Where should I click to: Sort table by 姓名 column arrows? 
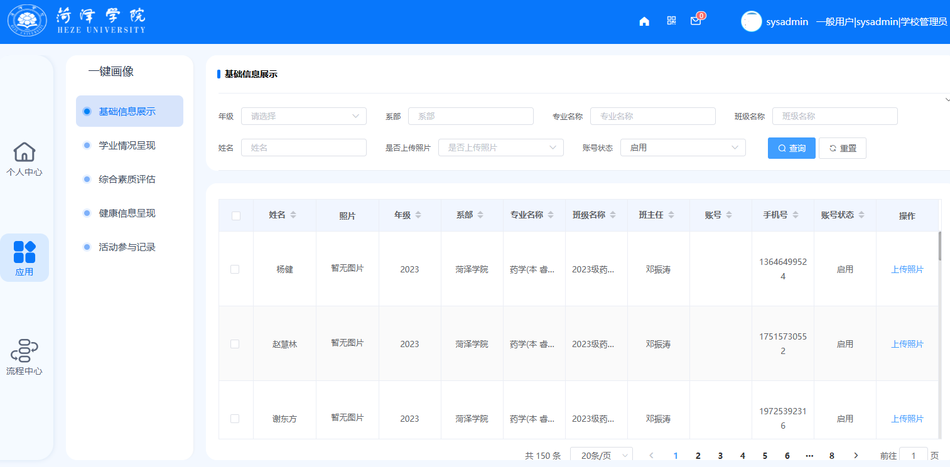293,215
